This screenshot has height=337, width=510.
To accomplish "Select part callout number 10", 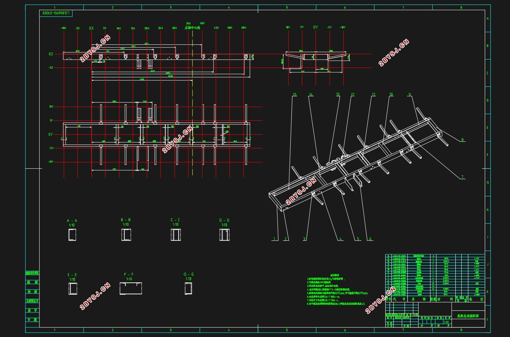I will [391, 94].
